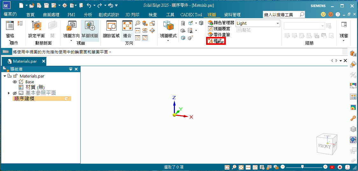Open the settings gear in quick access toolbar

coord(65,5)
